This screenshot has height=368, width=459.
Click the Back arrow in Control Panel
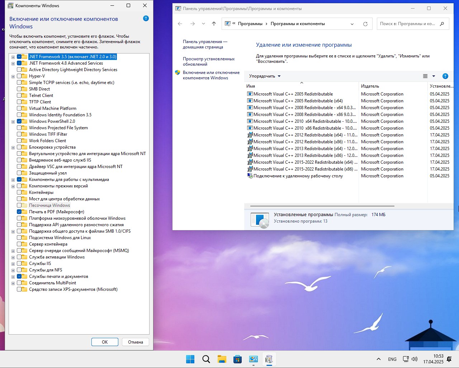pyautogui.click(x=180, y=24)
